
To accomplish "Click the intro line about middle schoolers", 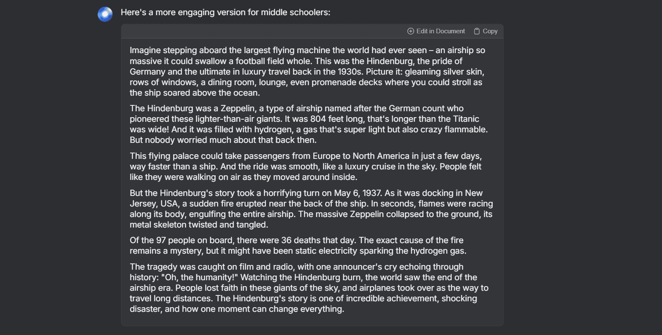I will tap(225, 12).
